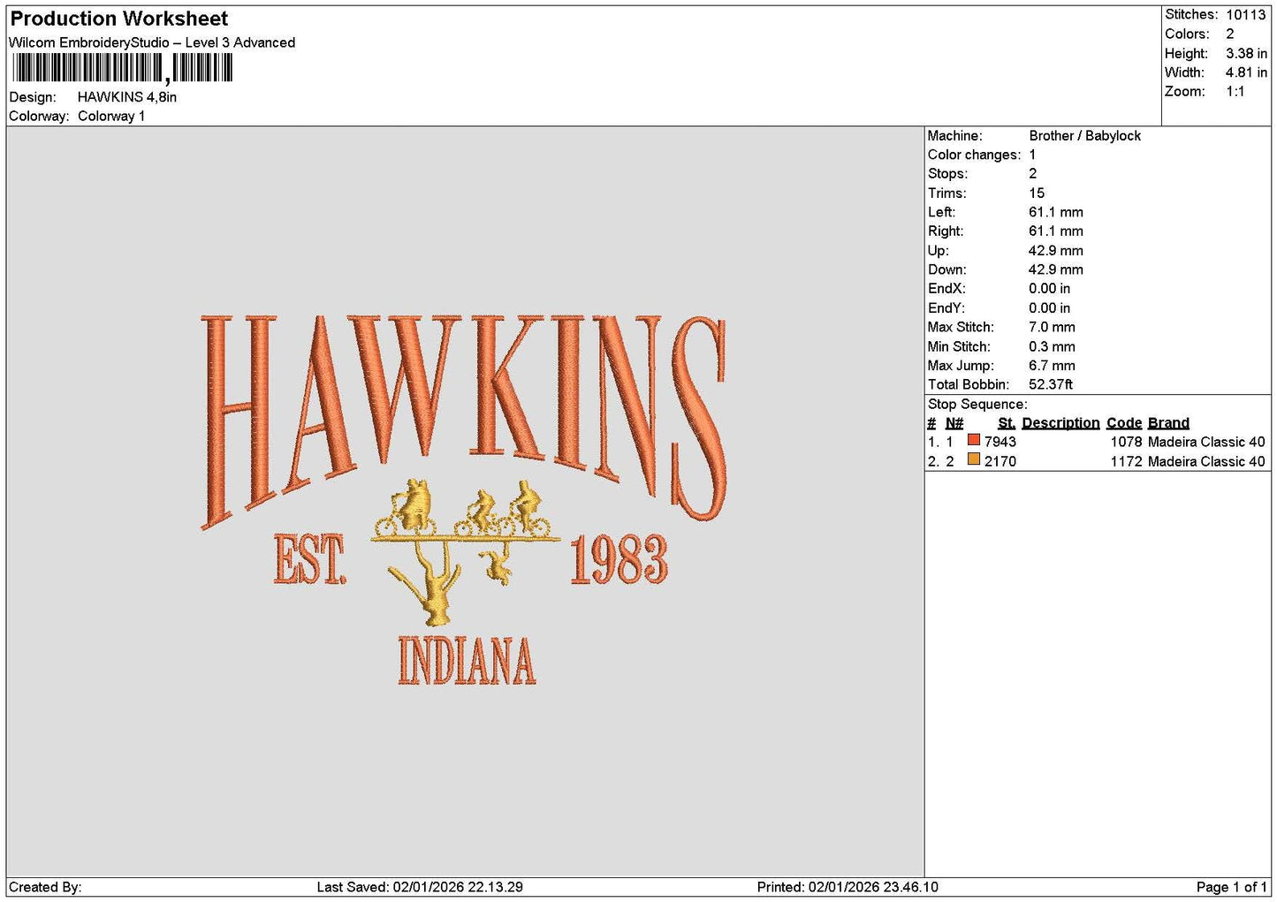Screen dimensions: 1277x902
Task: Click thread code 1078
Action: click(1127, 442)
